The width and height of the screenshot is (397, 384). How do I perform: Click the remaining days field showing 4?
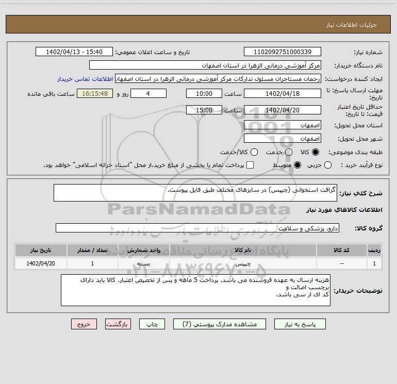click(x=148, y=94)
